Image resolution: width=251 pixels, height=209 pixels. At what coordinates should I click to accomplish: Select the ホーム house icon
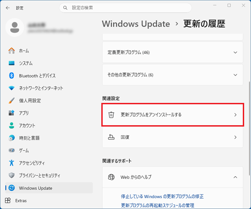[11, 51]
